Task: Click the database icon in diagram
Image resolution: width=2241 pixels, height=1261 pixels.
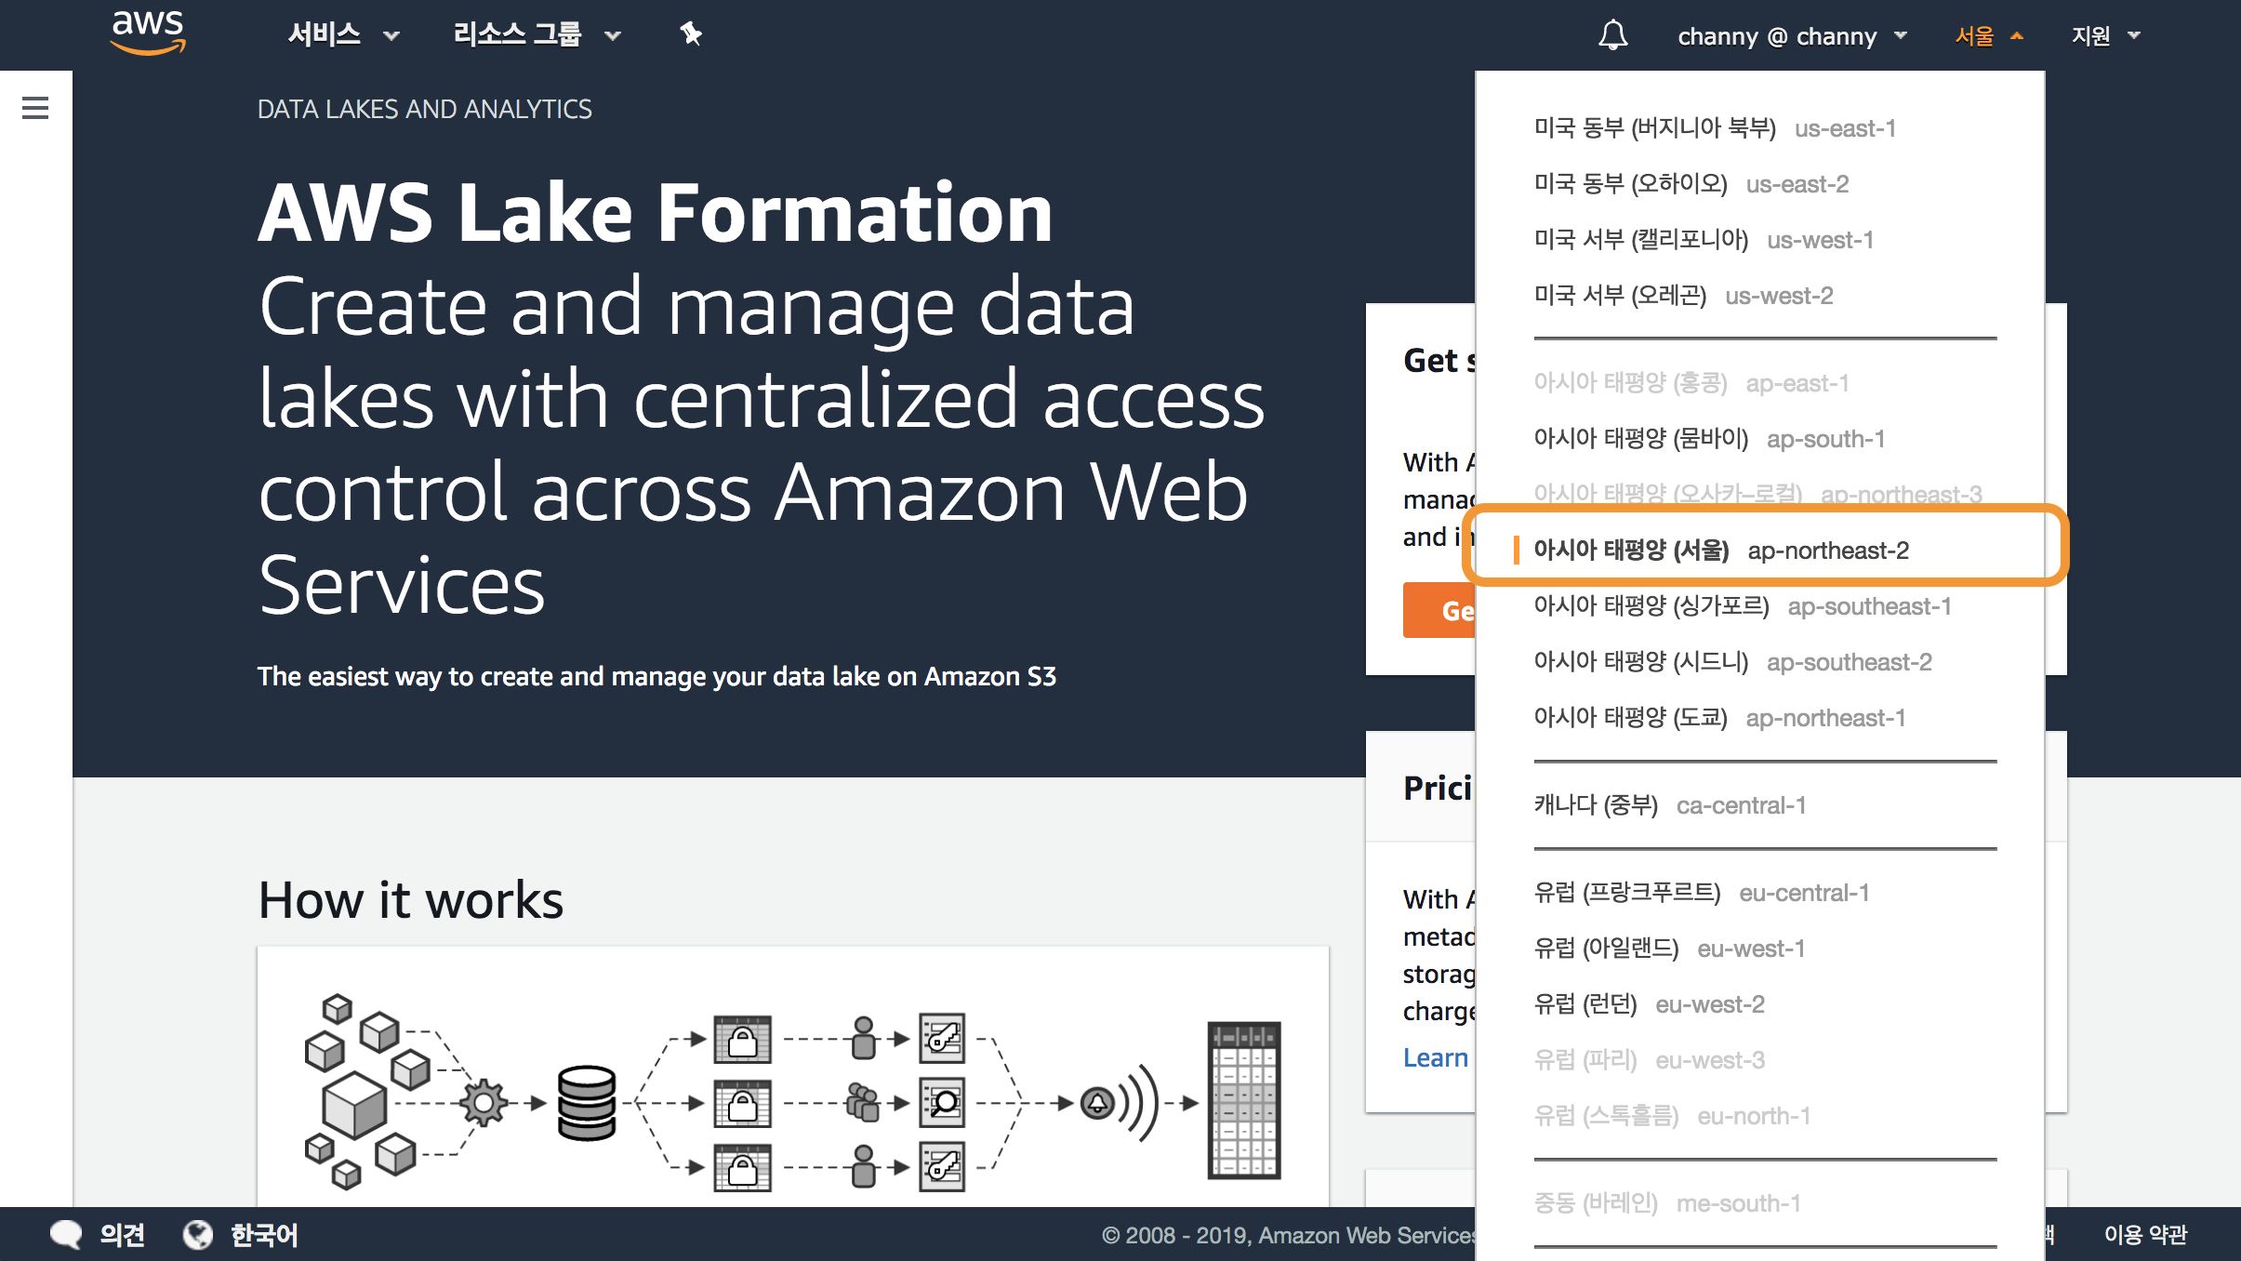Action: pyautogui.click(x=586, y=1103)
